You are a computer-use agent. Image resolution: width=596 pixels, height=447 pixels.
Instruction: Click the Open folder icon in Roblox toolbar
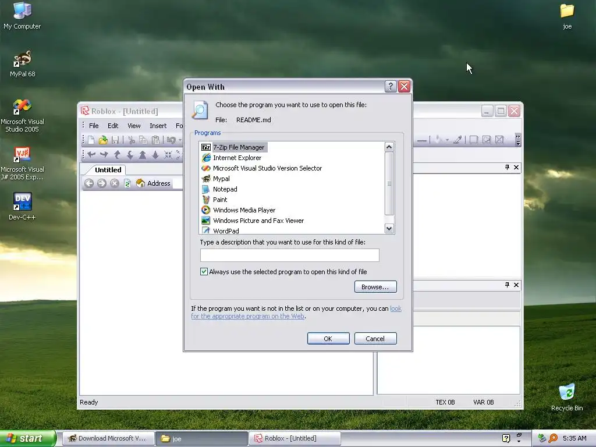(103, 140)
